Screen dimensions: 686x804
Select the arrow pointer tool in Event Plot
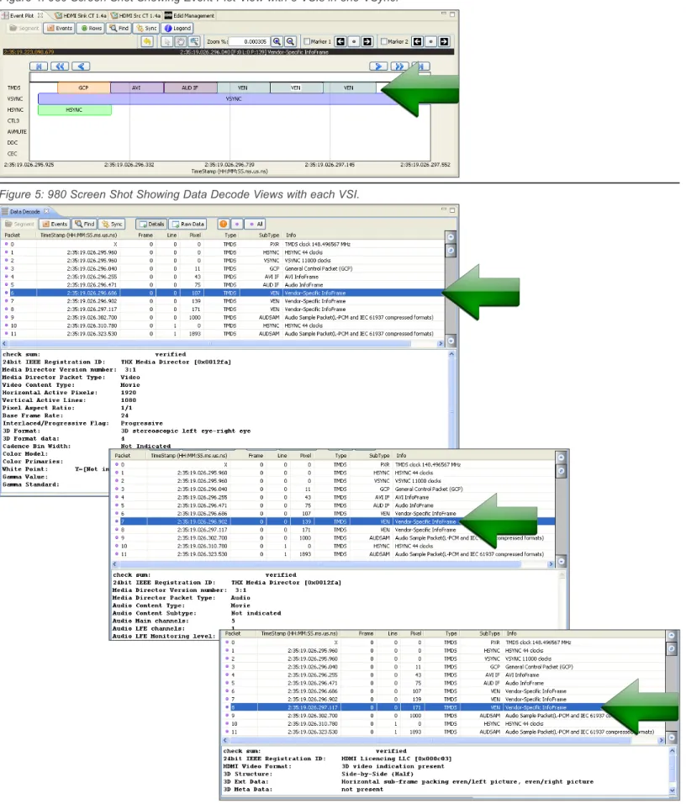point(166,41)
